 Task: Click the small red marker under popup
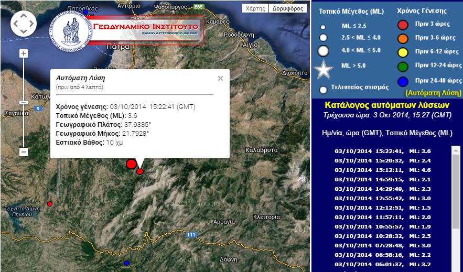point(140,171)
